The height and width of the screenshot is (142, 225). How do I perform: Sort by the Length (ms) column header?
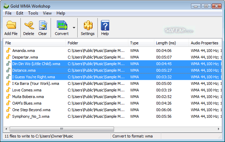171,43
